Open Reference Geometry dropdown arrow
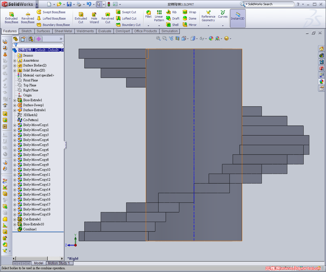Viewport: 326px width, 272px height. [x=208, y=26]
